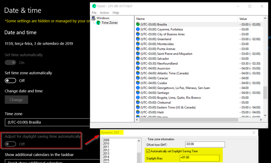Select year 2011 in Dynamic DST list
Image resolution: width=271 pixels, height=163 pixels.
(106, 147)
